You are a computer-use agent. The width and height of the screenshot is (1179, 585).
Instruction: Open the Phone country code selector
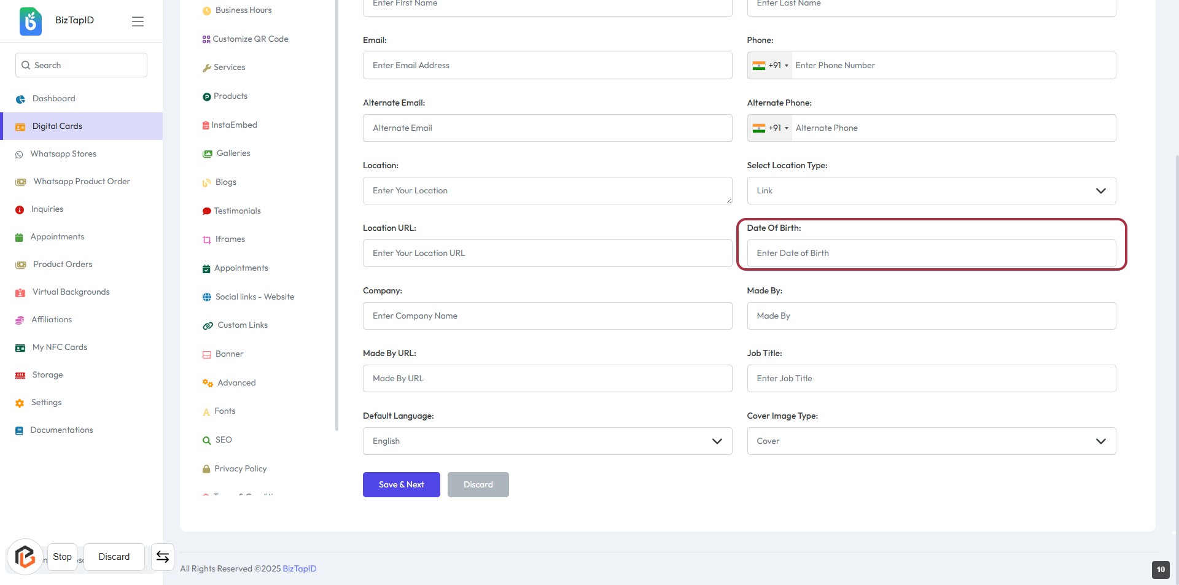pyautogui.click(x=770, y=66)
